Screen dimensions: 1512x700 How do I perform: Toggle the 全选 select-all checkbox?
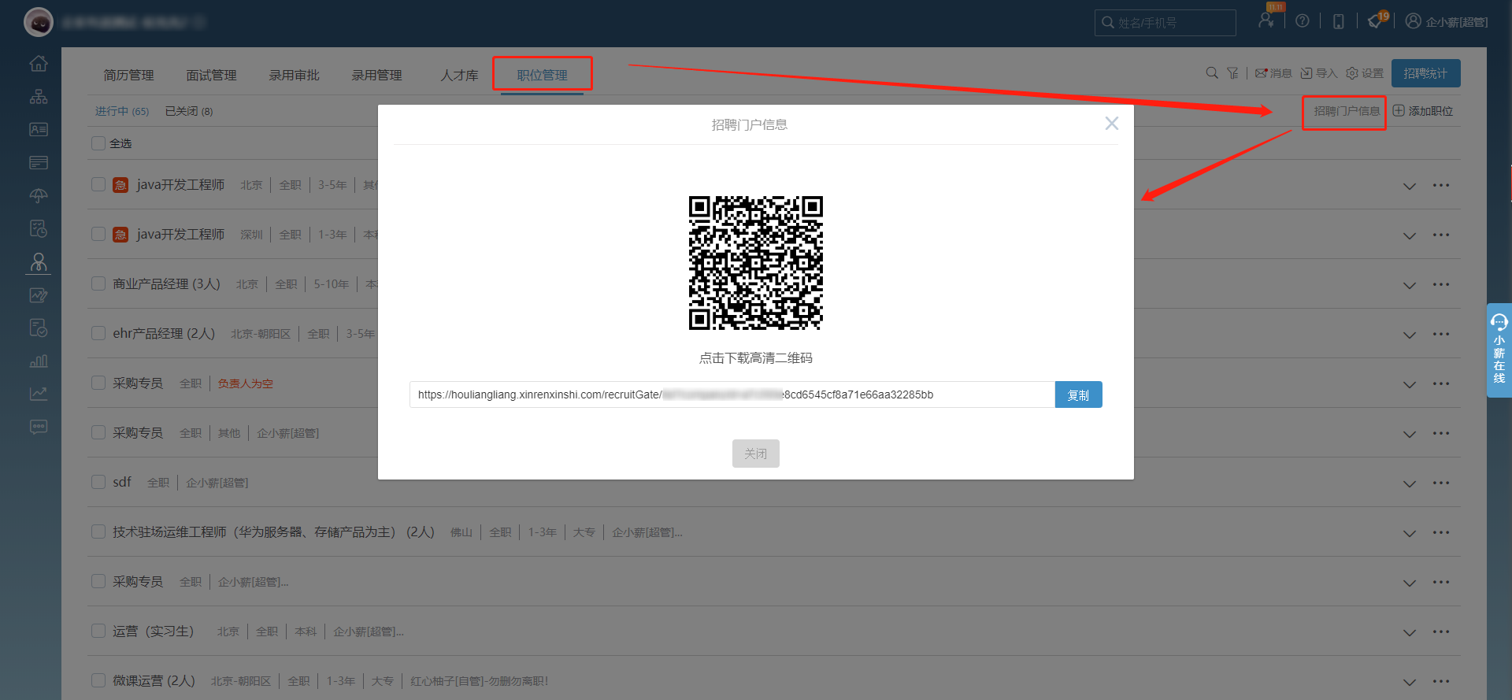(98, 143)
